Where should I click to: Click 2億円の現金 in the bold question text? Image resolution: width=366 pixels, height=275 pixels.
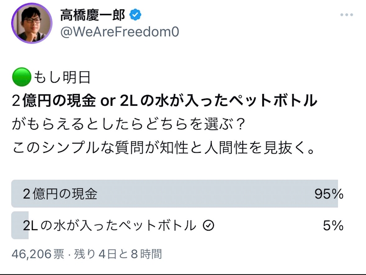point(54,101)
